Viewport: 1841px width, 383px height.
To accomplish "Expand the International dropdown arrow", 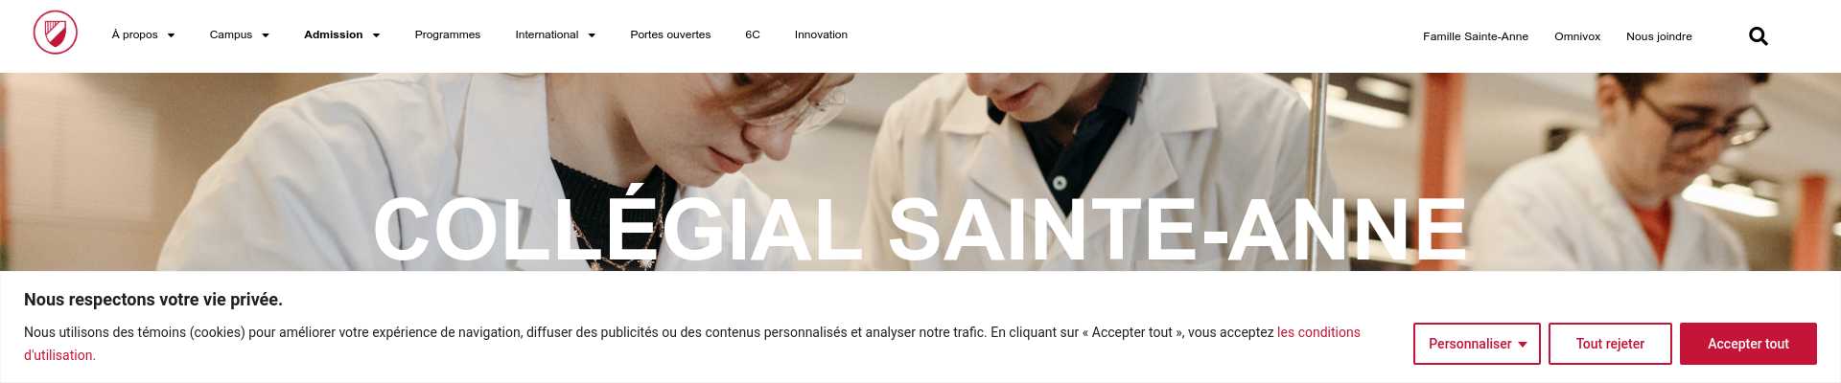I will coord(592,35).
